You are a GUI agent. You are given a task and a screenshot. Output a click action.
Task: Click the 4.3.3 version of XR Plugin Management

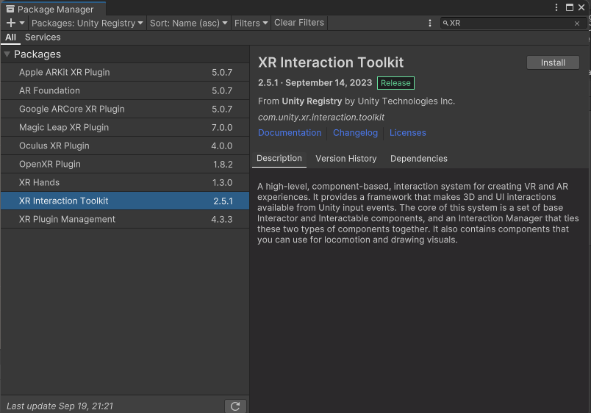222,219
